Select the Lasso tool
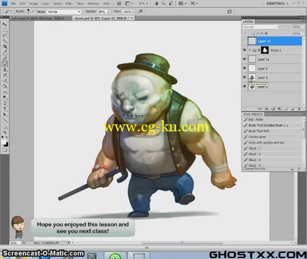The image size is (307, 259). pyautogui.click(x=5, y=36)
